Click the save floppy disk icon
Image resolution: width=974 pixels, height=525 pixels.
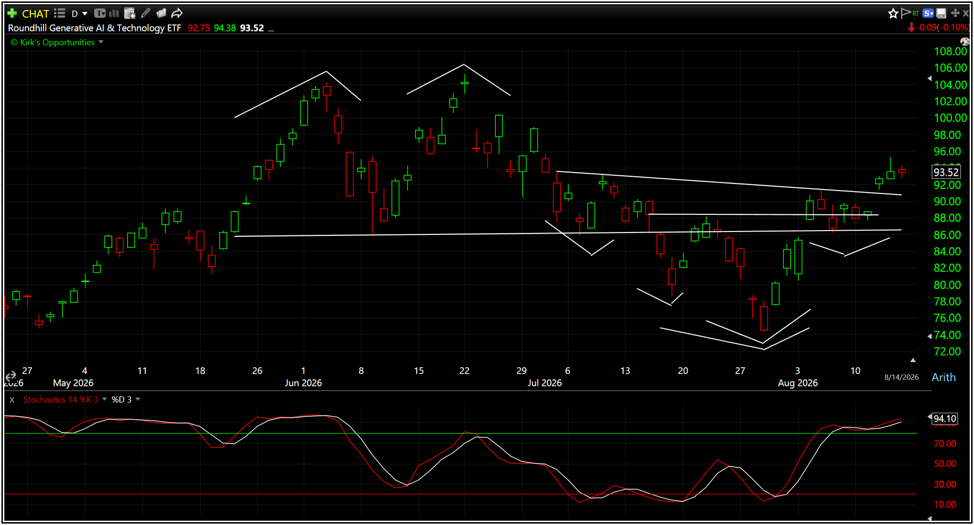coord(942,13)
